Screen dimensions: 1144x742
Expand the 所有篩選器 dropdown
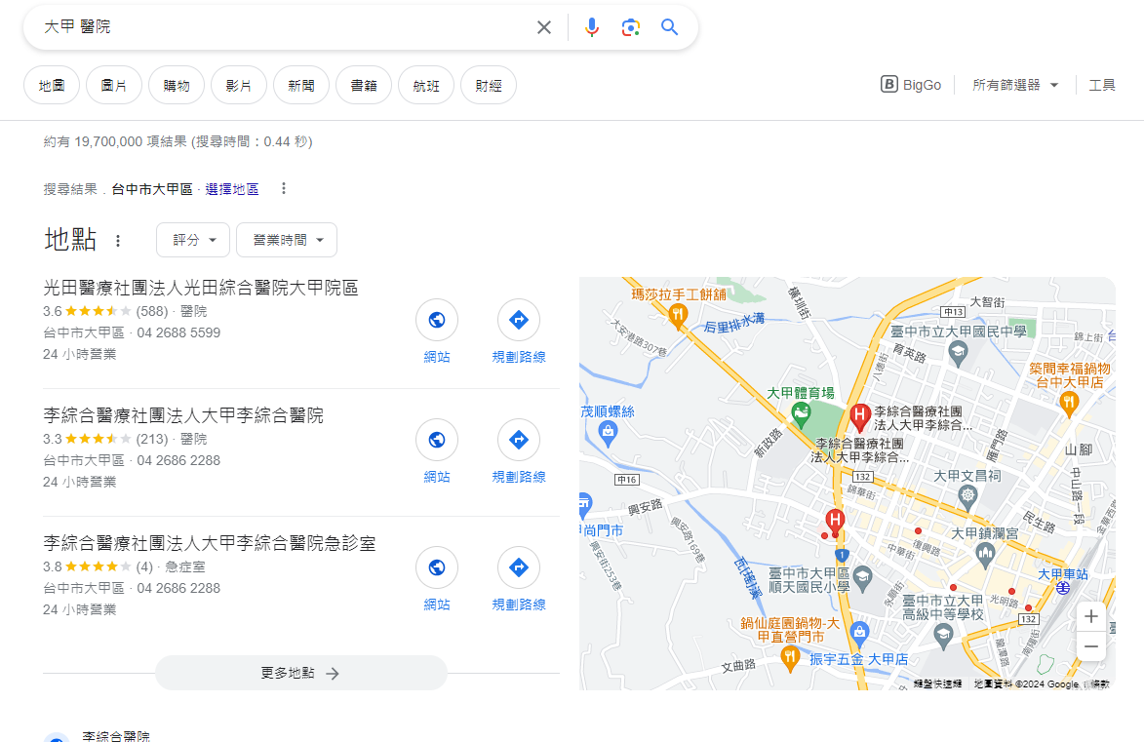pyautogui.click(x=1015, y=85)
